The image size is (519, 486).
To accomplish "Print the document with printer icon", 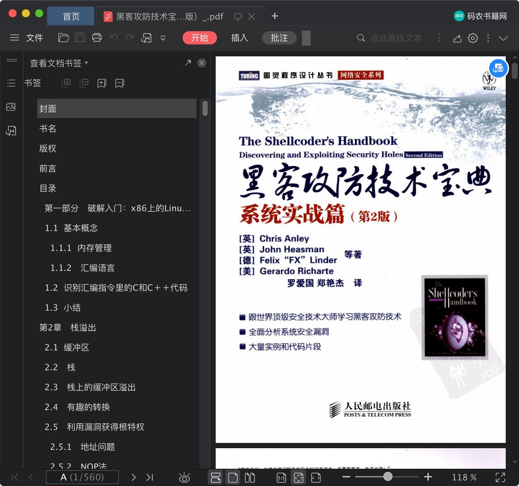I will (x=97, y=38).
